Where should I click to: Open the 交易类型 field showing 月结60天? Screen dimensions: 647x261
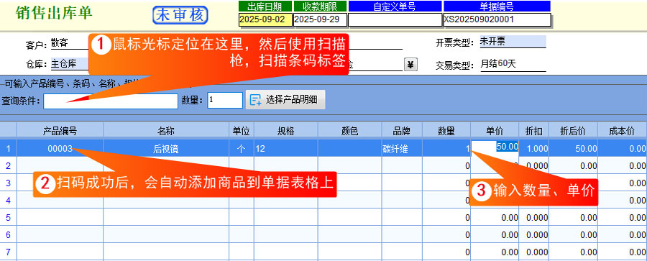click(x=513, y=65)
